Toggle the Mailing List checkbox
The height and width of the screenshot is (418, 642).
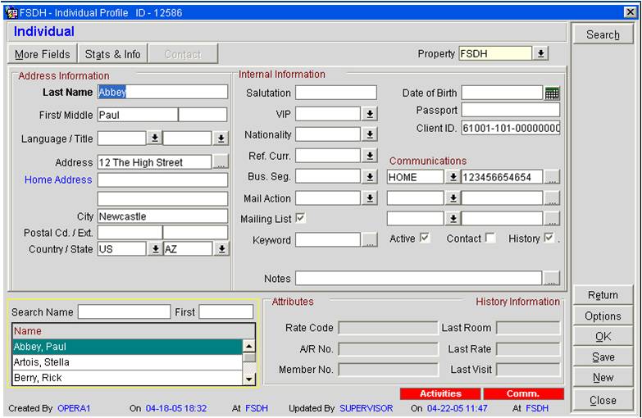301,218
